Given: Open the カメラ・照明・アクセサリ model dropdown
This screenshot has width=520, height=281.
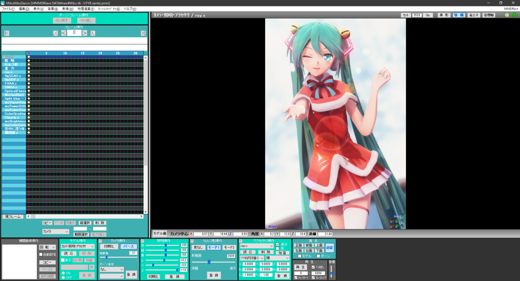Looking at the screenshot, I should [78, 246].
